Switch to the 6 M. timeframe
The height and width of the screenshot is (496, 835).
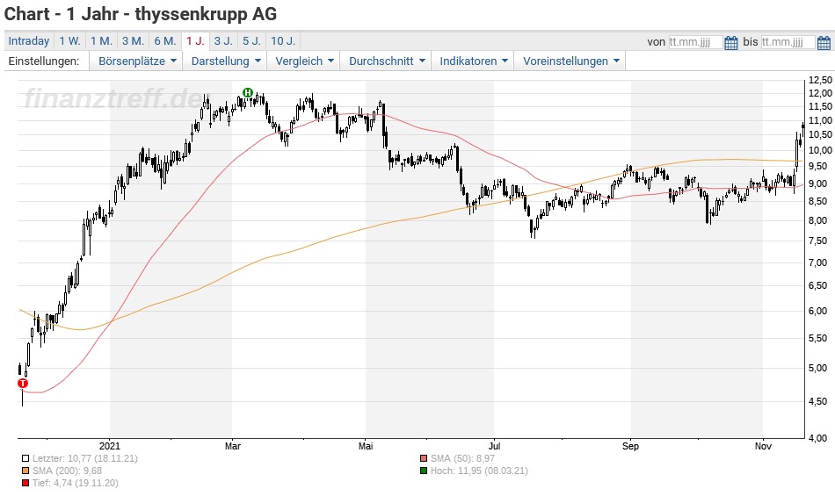pyautogui.click(x=165, y=41)
